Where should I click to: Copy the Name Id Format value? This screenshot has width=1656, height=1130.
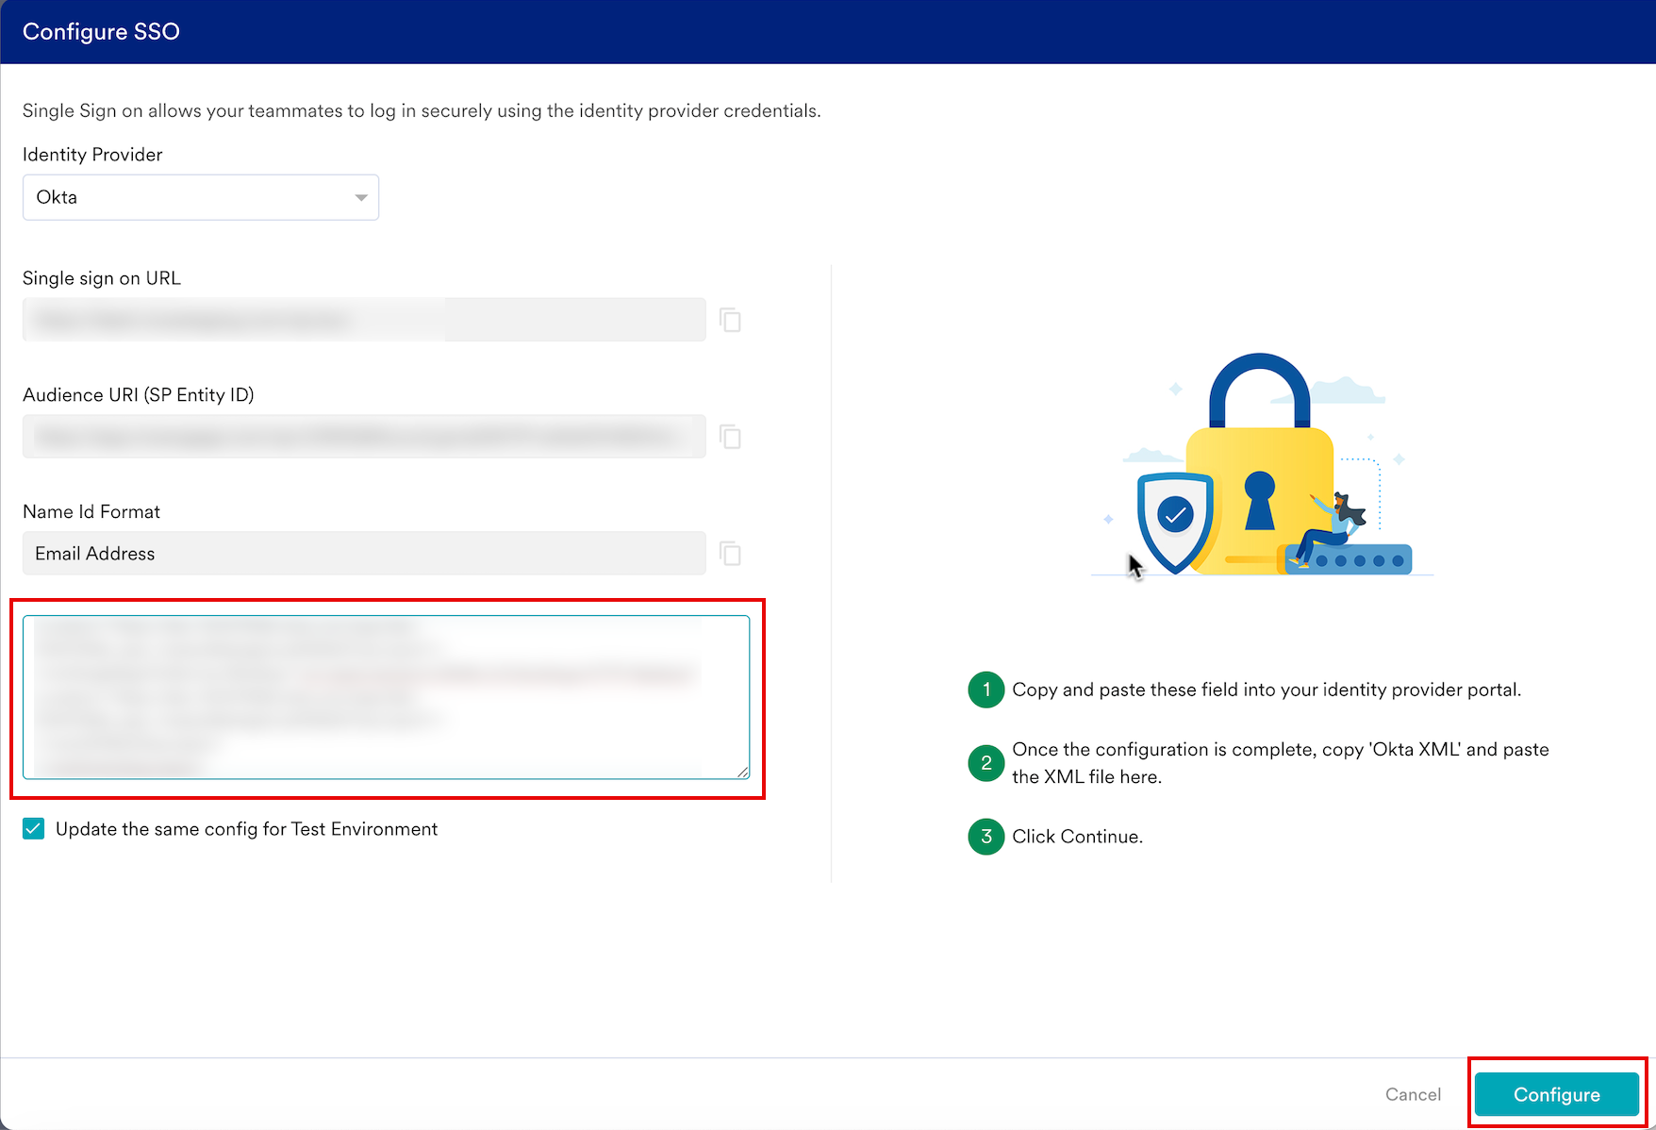(730, 554)
